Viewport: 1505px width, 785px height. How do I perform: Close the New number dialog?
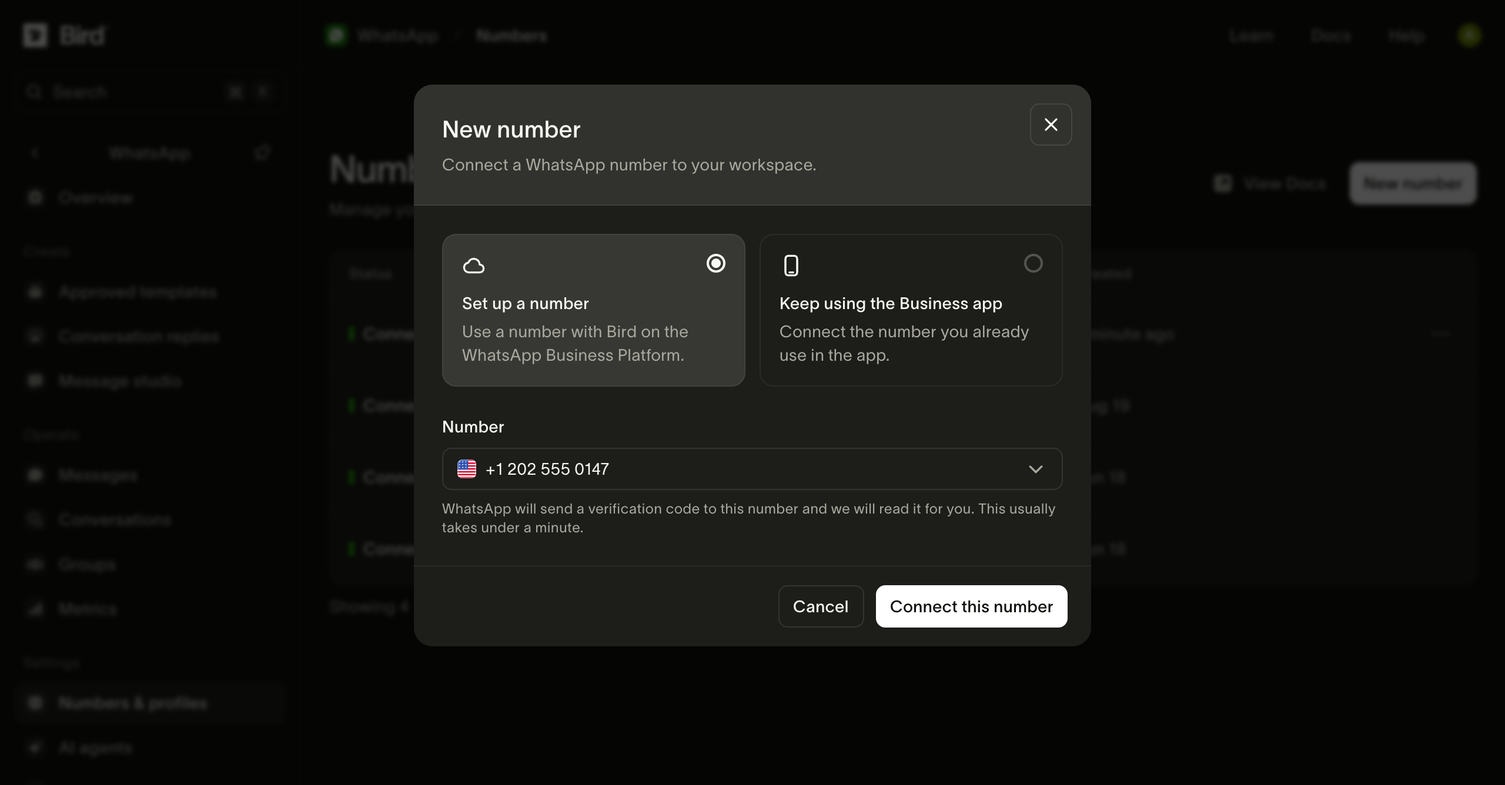[1051, 125]
